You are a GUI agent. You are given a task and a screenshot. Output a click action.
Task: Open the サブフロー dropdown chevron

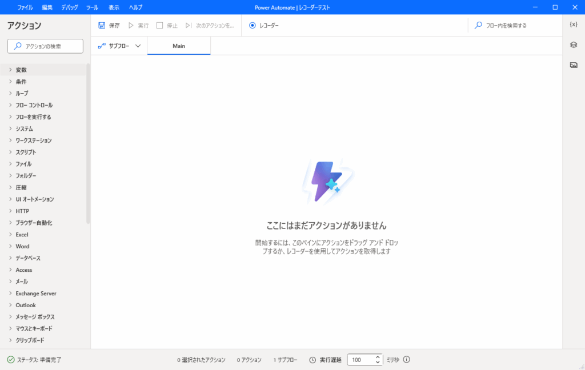(138, 46)
